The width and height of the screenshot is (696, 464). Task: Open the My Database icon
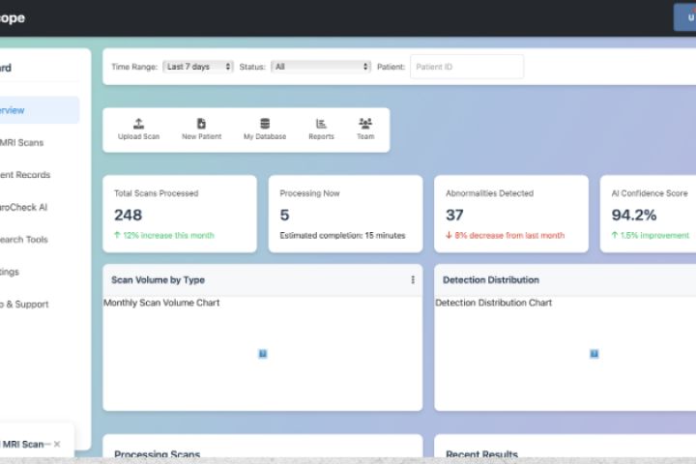265,124
